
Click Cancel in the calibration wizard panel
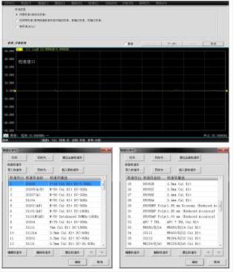213,43
